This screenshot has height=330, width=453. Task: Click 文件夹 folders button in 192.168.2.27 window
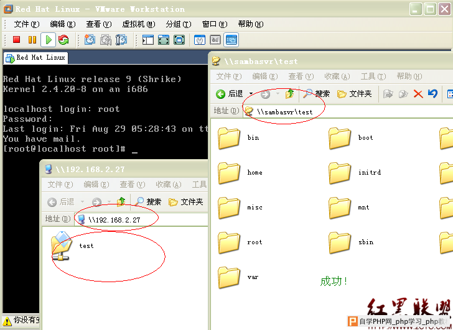[x=186, y=202]
